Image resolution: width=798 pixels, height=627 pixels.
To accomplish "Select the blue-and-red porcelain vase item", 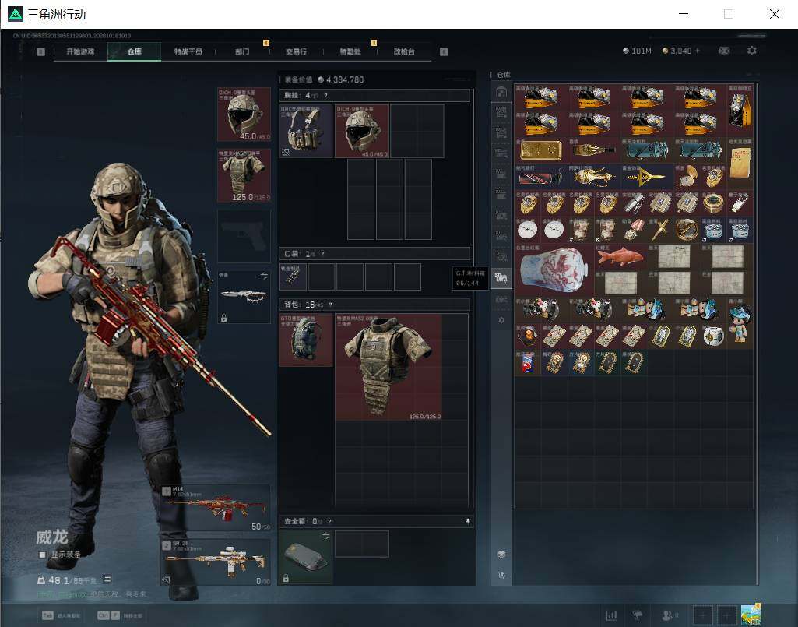I will tap(554, 269).
